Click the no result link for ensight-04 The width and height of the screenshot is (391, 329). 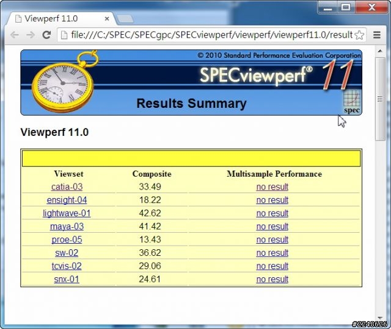coord(272,200)
